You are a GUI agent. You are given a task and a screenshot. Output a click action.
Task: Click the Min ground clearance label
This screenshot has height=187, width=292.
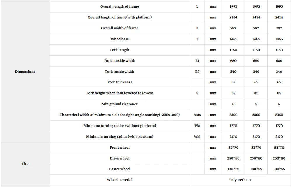(x=119, y=104)
